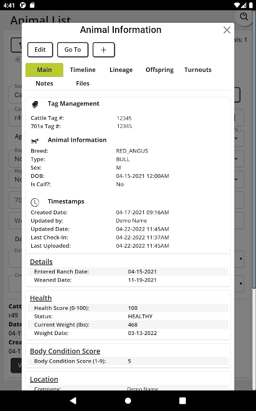The width and height of the screenshot is (256, 411).
Task: Click the Health section heading
Action: (41, 298)
